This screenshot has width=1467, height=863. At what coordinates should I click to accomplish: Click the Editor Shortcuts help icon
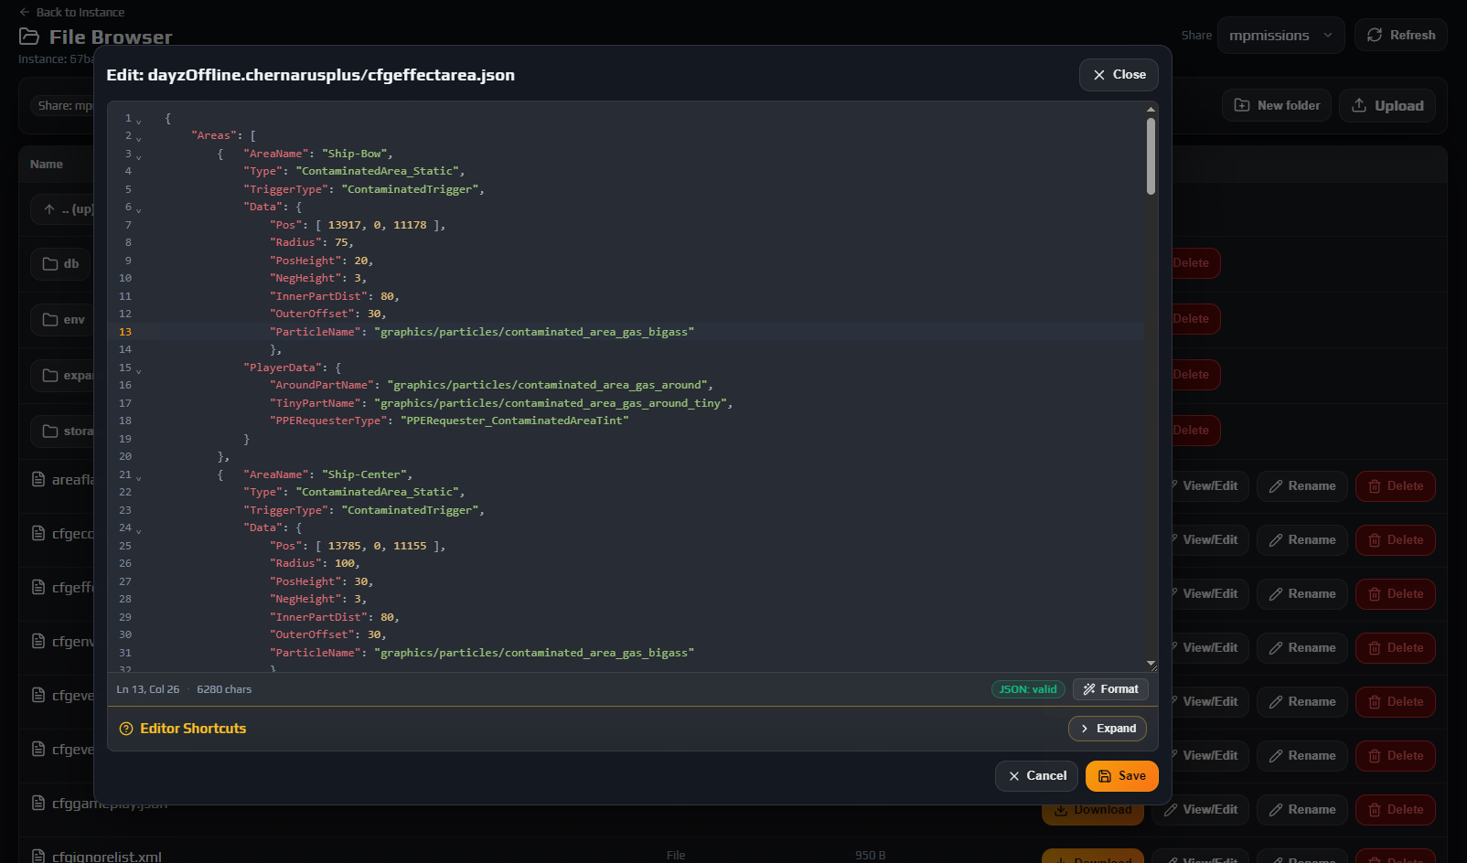tap(126, 729)
